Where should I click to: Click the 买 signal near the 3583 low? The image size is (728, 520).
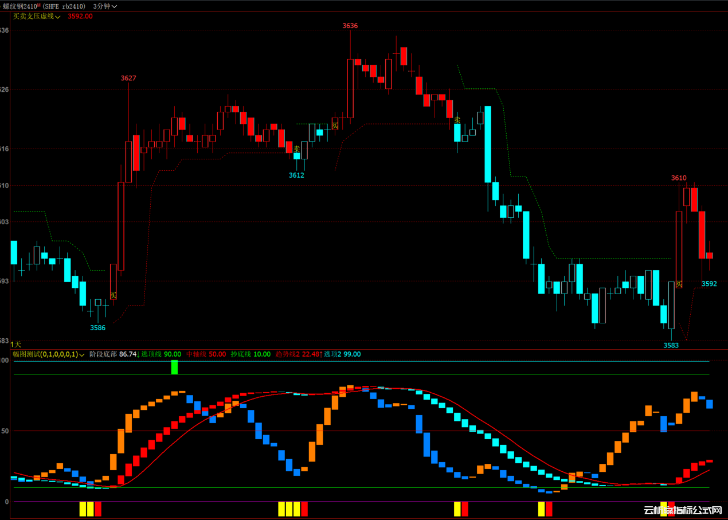pyautogui.click(x=679, y=284)
